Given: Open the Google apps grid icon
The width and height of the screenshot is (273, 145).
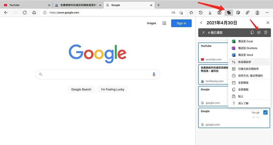Looking at the screenshot, I should (164, 23).
